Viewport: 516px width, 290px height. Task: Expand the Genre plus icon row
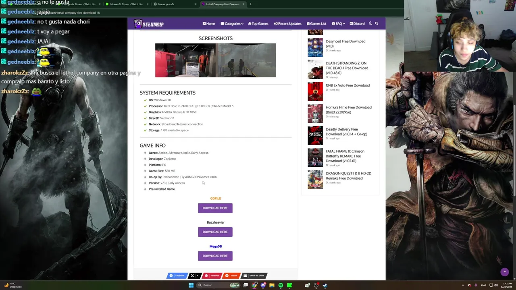(x=145, y=153)
